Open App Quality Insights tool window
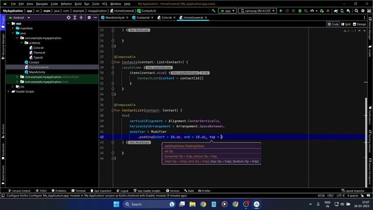 point(147,191)
